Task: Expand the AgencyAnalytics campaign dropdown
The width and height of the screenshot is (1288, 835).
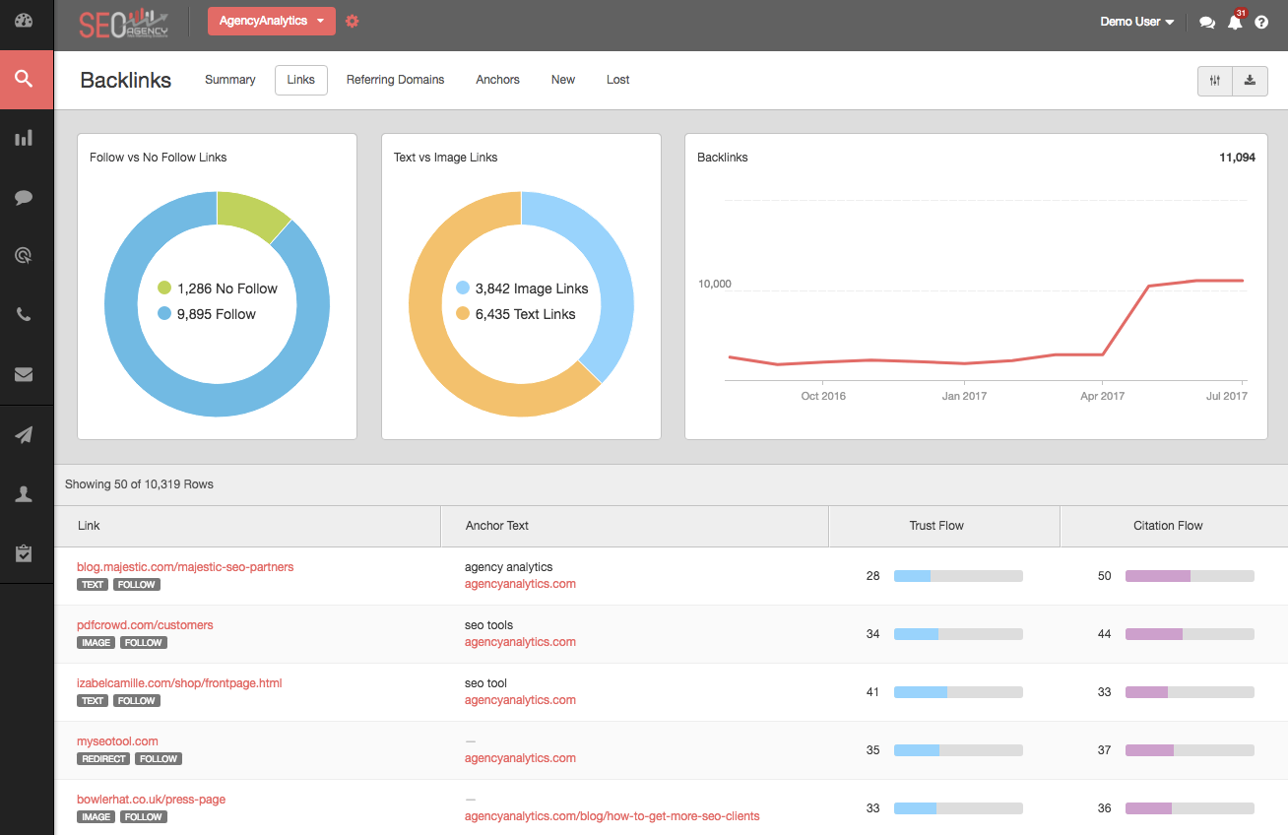Action: (272, 21)
